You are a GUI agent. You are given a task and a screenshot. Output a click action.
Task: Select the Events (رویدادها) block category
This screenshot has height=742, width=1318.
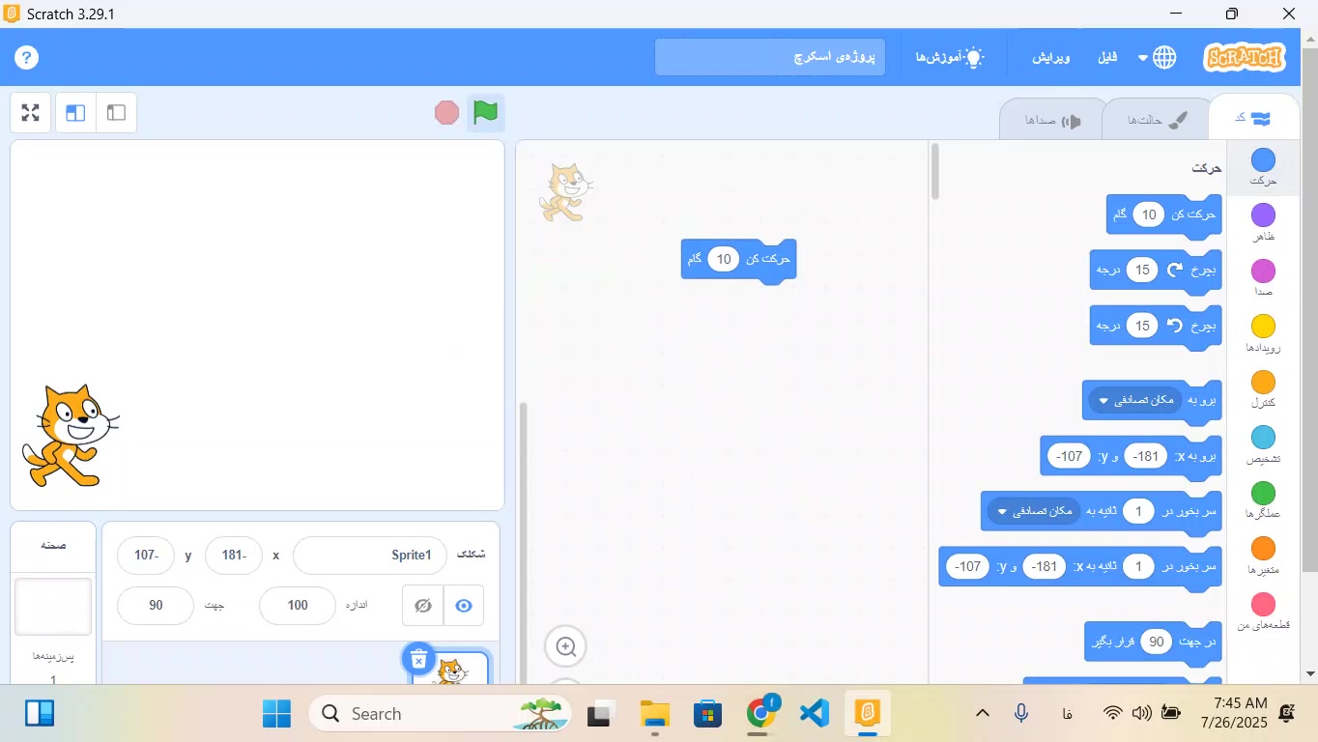tap(1263, 333)
